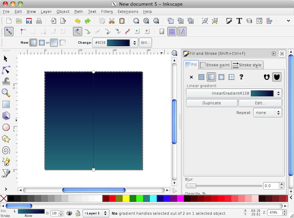294x218 pixels.
Task: Expand the toolbox overflow chevron
Action: point(6,189)
